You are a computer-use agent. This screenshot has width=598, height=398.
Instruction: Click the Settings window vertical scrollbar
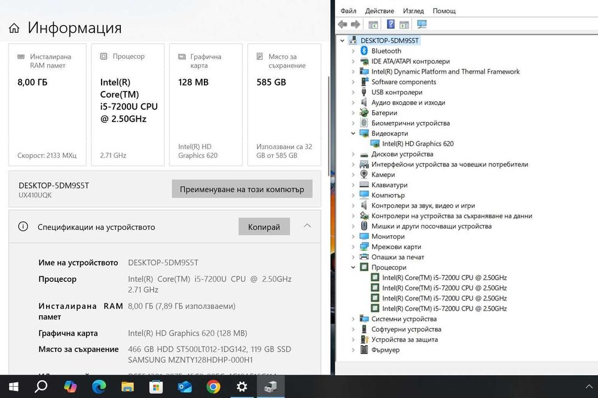pos(329,126)
